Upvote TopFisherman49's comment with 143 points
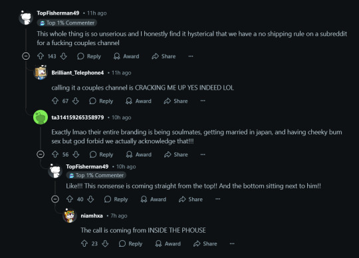The width and height of the screenshot is (359, 258). [41, 56]
